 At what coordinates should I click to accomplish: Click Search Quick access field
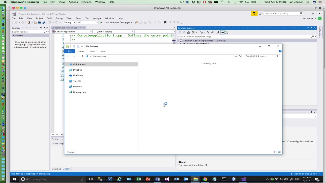pyautogui.click(x=262, y=56)
